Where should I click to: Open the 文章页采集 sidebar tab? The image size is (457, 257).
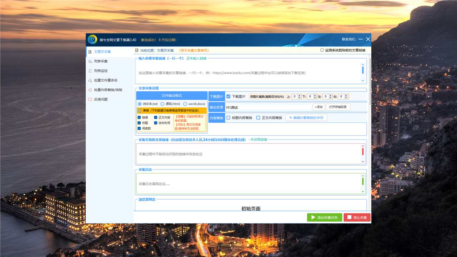(x=102, y=52)
